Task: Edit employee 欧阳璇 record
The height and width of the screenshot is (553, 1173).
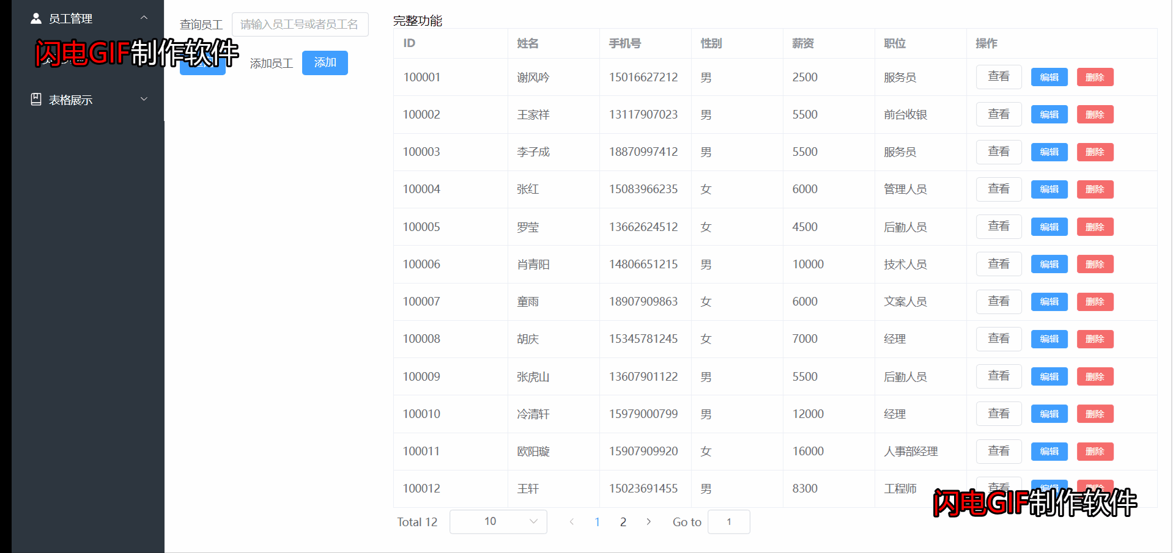Action: click(x=1049, y=452)
